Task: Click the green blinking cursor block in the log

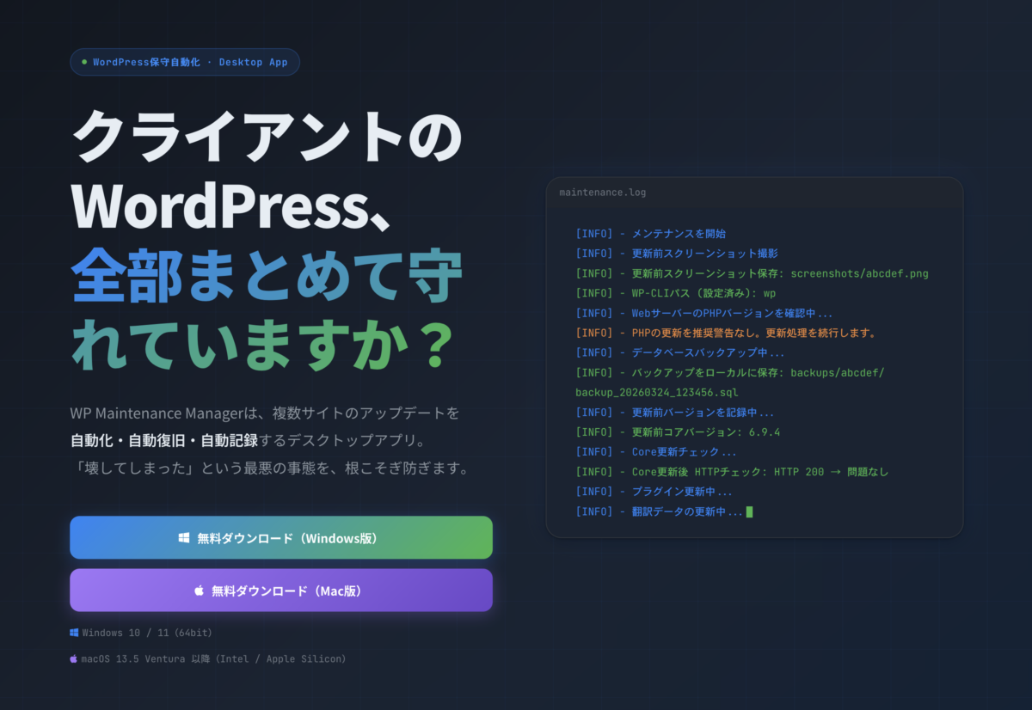Action: [750, 512]
